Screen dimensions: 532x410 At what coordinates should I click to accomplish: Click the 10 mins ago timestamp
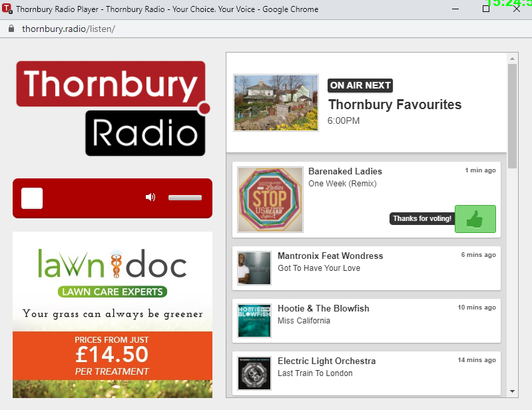coord(477,307)
